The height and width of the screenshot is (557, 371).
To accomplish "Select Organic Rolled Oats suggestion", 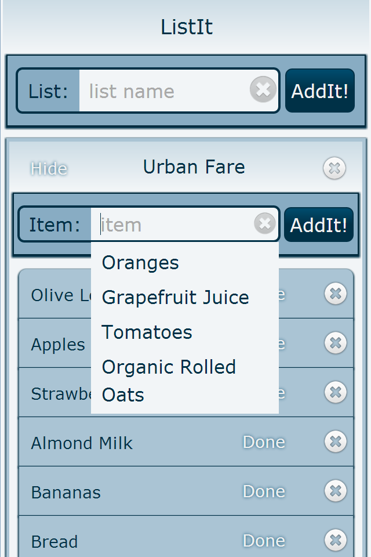I will (x=169, y=381).
